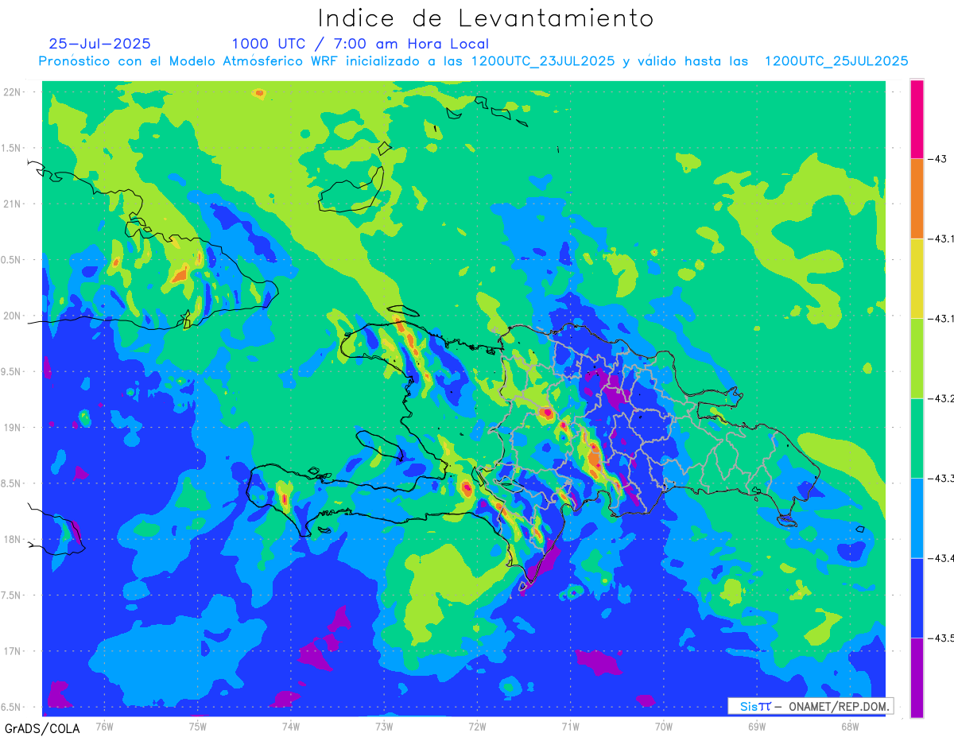This screenshot has width=954, height=737.
Task: Click the '18N' latitude label
Action: 13,539
